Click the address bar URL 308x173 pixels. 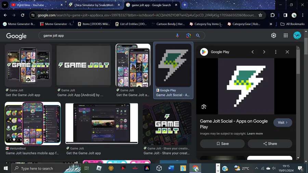[147, 15]
